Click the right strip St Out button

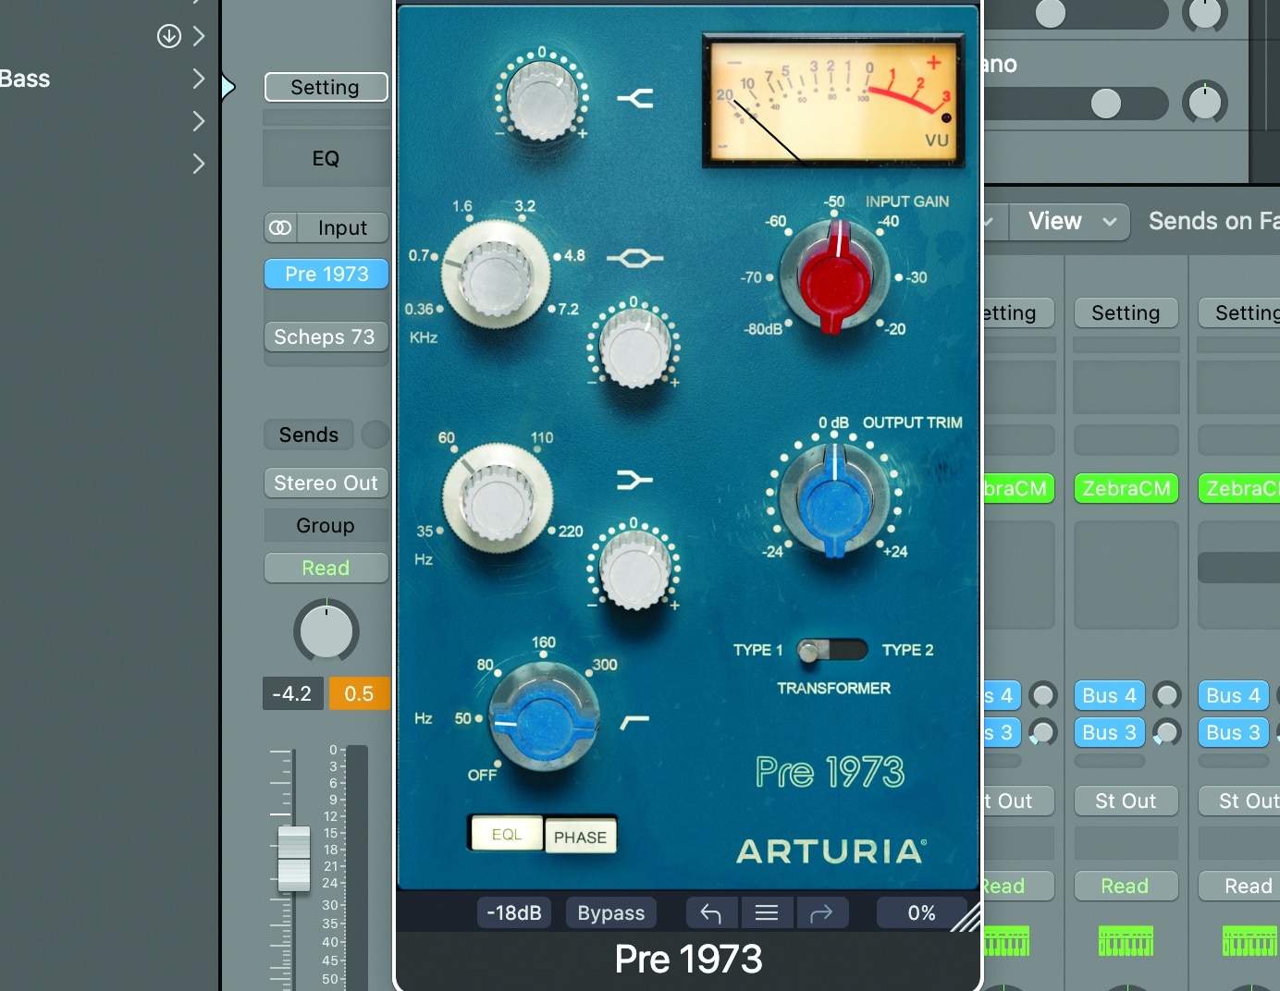tap(1239, 801)
